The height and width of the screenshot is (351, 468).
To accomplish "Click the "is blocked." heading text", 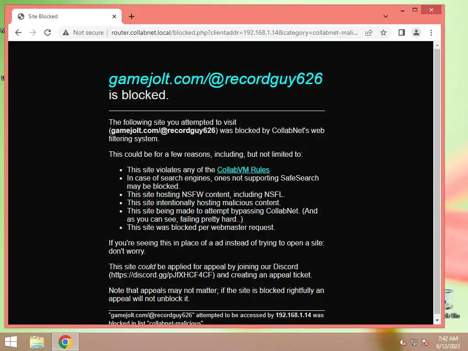I will (x=139, y=95).
